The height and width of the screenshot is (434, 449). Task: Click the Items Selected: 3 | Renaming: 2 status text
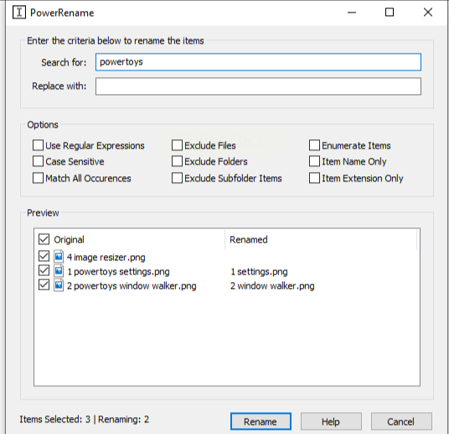[x=84, y=420]
